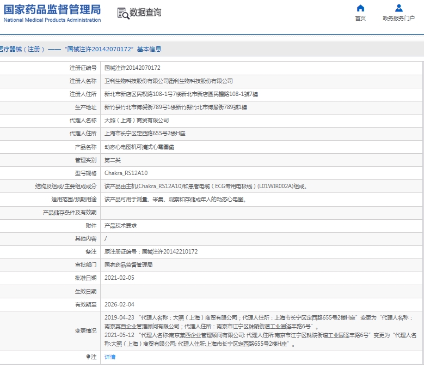Viewport: 424px width, 367px height.
Task: Open the 政务服务门户 user icon
Action: coord(398,8)
